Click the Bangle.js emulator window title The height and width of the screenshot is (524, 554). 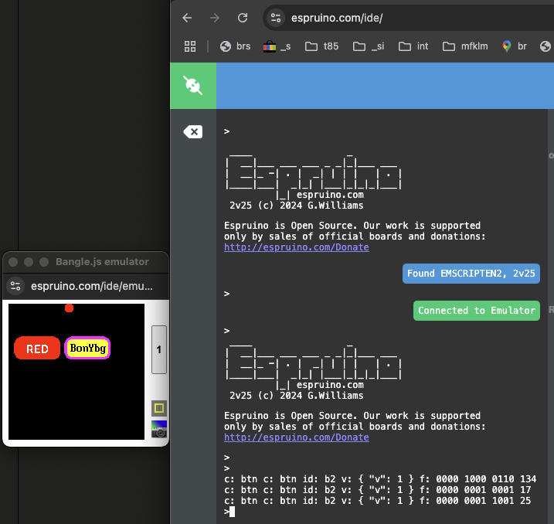pyautogui.click(x=102, y=262)
